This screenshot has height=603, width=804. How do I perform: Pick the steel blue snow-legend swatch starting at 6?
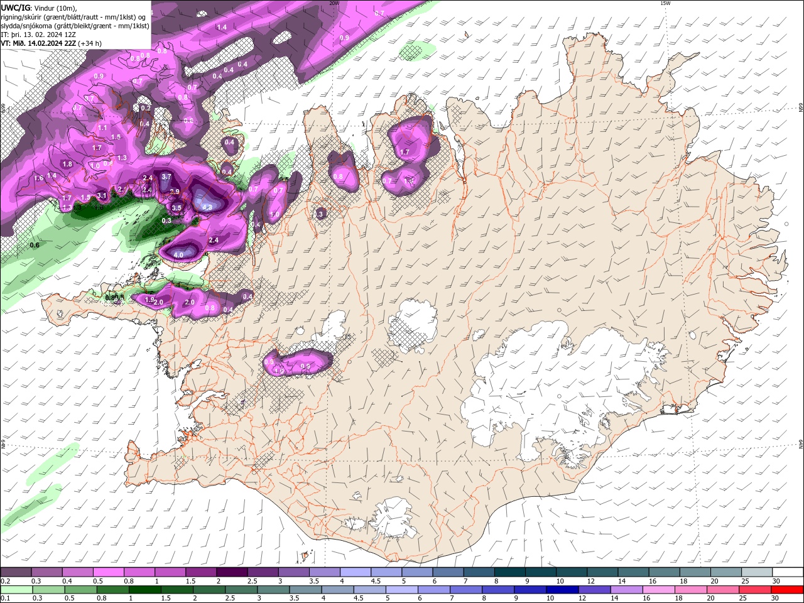(448, 572)
